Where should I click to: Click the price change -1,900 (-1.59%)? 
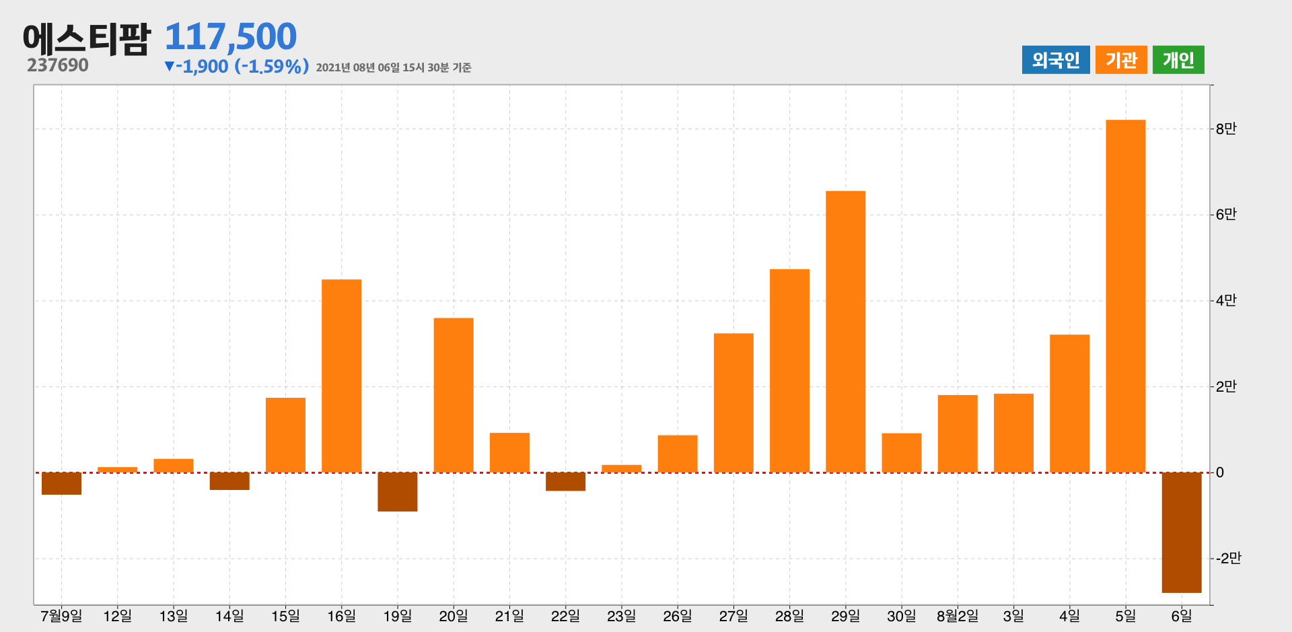(236, 66)
